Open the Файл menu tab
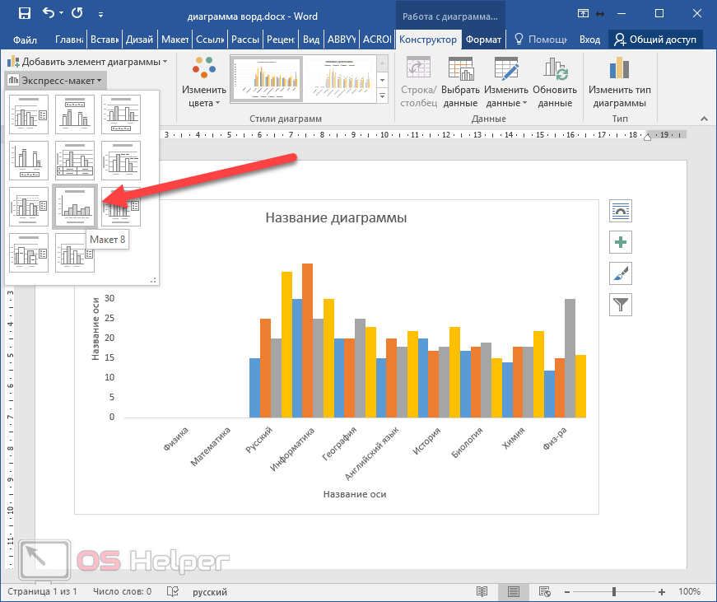This screenshot has height=602, width=717. pyautogui.click(x=25, y=39)
